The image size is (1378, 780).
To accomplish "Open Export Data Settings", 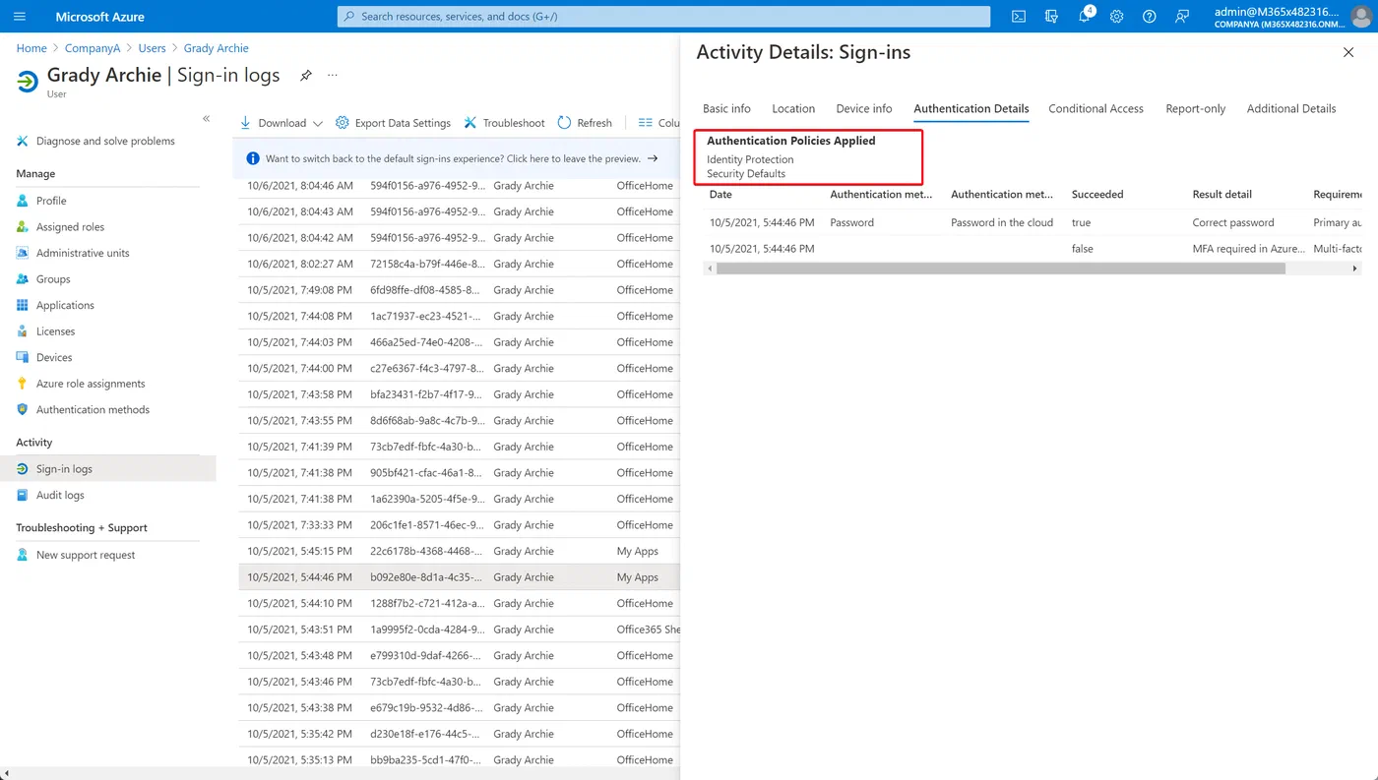I will pyautogui.click(x=393, y=123).
